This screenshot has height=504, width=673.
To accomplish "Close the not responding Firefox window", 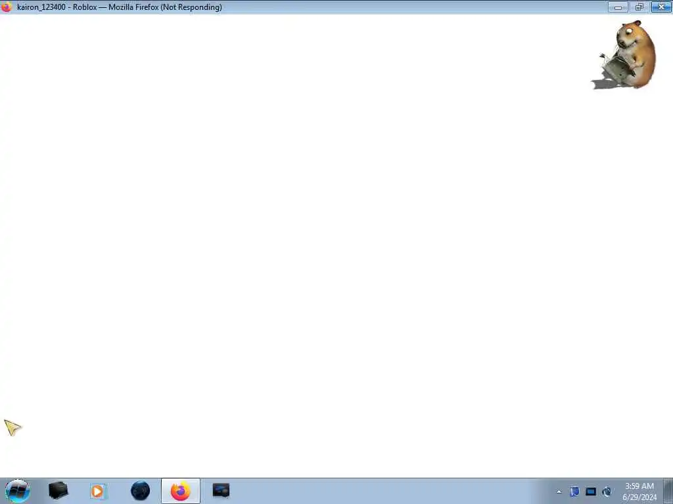I will click(x=661, y=7).
